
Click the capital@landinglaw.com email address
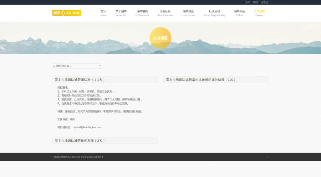point(87,127)
